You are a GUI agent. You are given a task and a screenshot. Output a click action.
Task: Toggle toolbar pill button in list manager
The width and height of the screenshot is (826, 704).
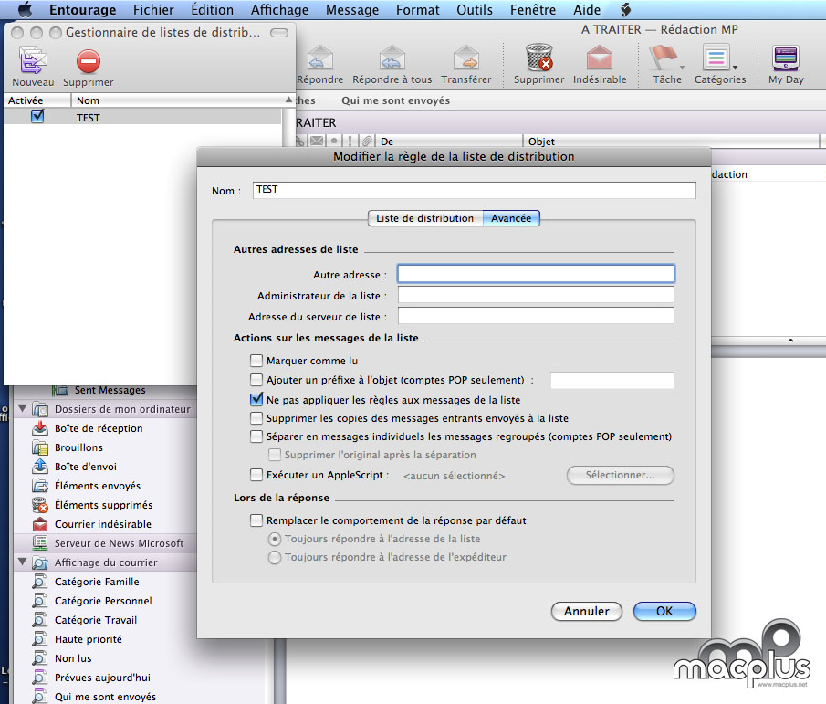[x=279, y=33]
